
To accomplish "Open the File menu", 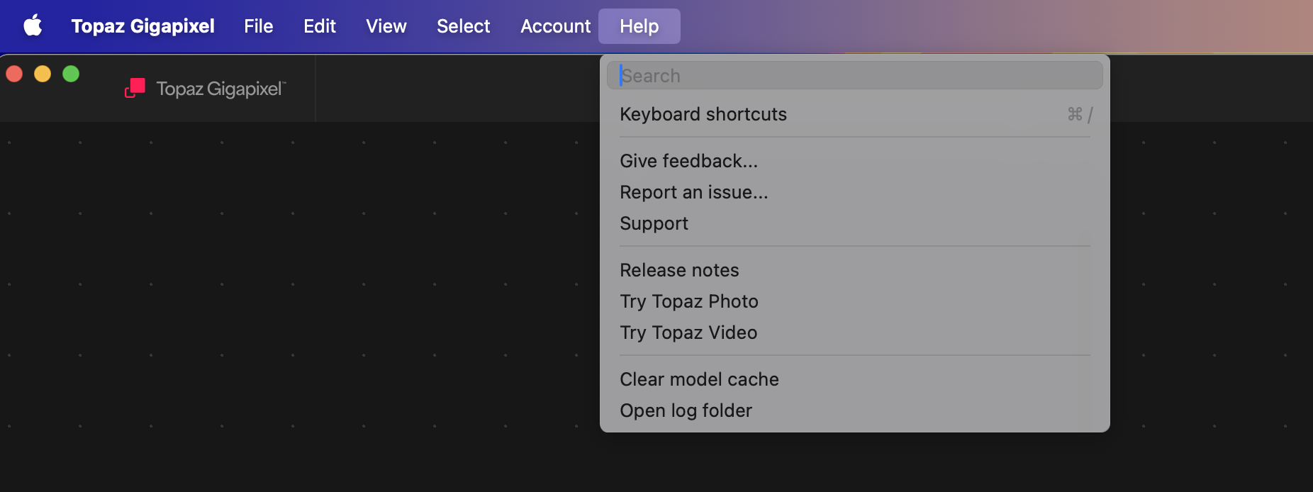I will 258,26.
